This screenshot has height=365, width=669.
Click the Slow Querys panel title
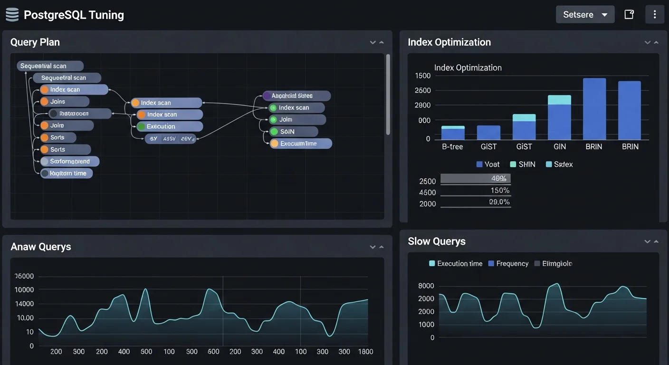tap(437, 241)
